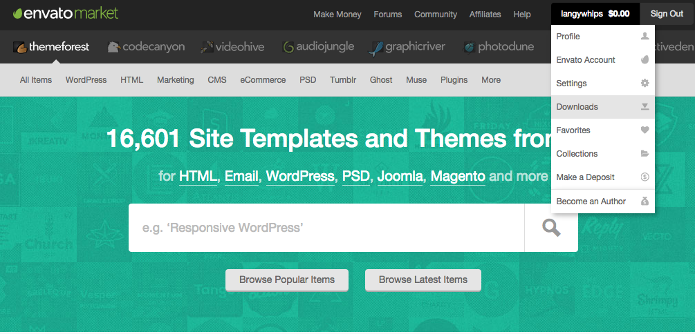Open Collections from the account menu
The image size is (695, 334).
point(603,153)
